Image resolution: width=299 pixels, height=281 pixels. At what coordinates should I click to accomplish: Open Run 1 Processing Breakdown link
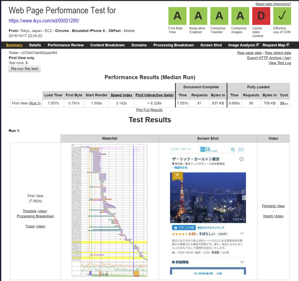pyautogui.click(x=35, y=216)
